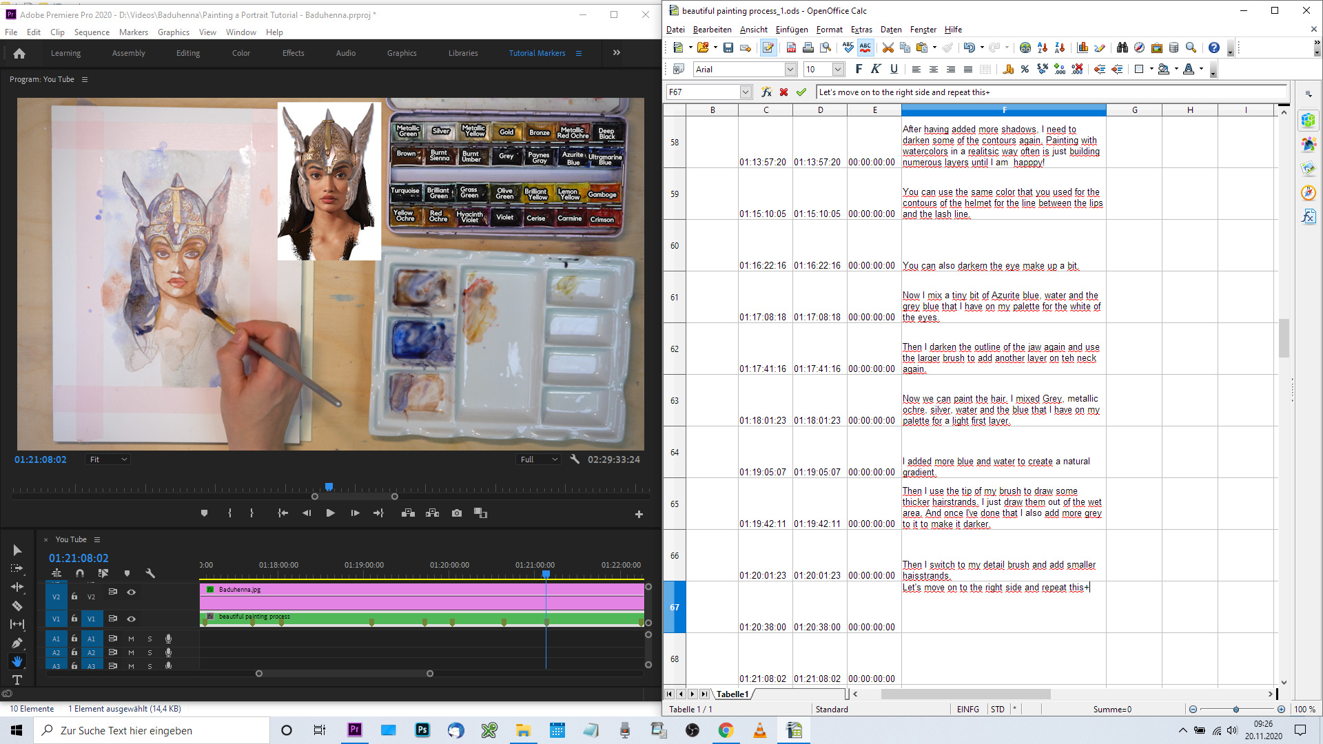Select the Track Select Forward tool
Image resolution: width=1323 pixels, height=744 pixels.
17,568
